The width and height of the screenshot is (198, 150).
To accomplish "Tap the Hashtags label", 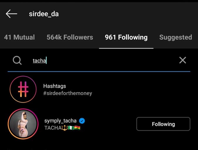I will [55, 86].
